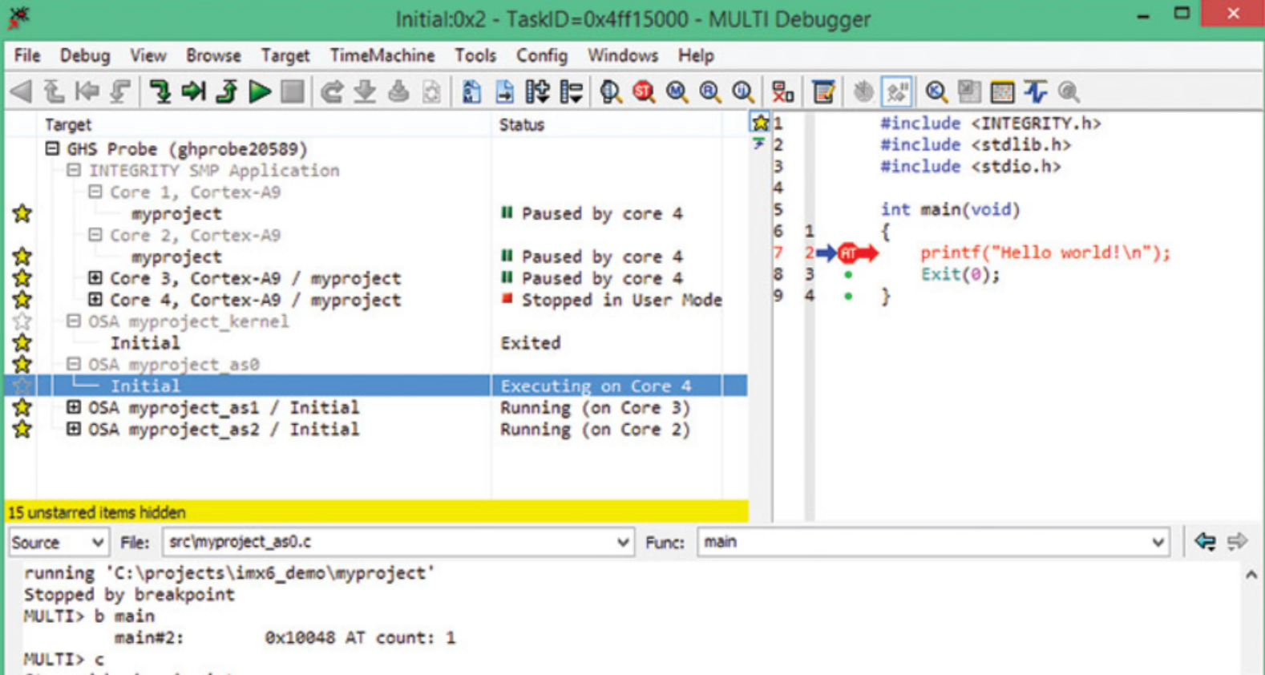The image size is (1265, 675).
Task: Expand the Core 3, Cortex-A9 / myproject node
Action: tap(95, 278)
